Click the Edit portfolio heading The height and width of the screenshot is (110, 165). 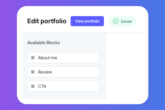pyautogui.click(x=47, y=21)
